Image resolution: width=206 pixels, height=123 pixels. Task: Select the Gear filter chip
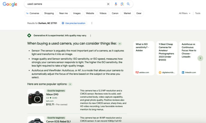139,13
